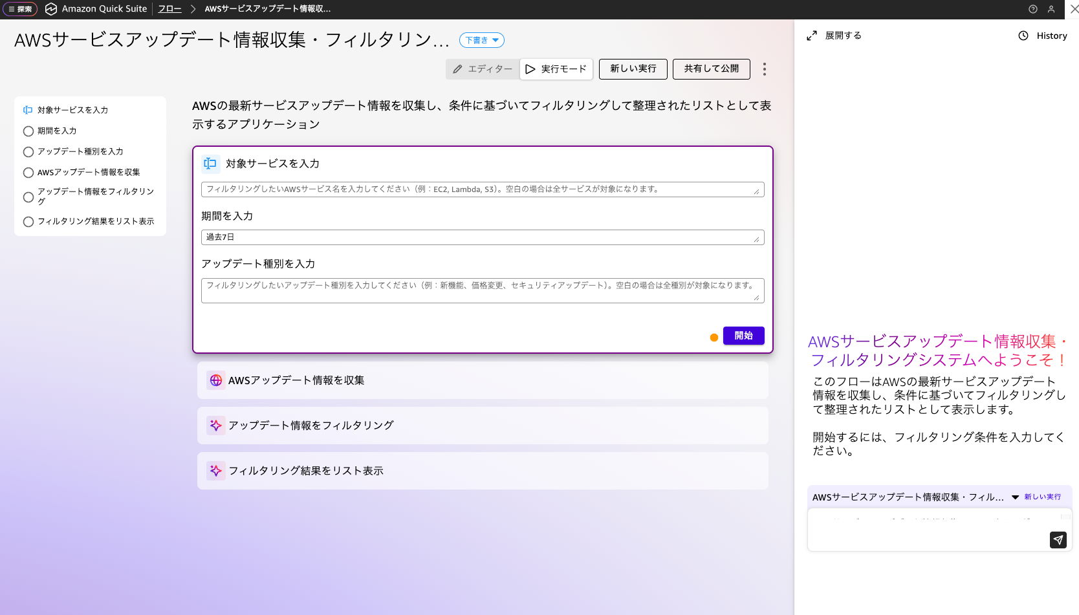The height and width of the screenshot is (615, 1079).
Task: Click the 展開する expand arrows icon
Action: [x=812, y=36]
